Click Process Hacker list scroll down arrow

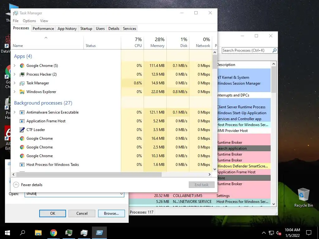pyautogui.click(x=274, y=204)
